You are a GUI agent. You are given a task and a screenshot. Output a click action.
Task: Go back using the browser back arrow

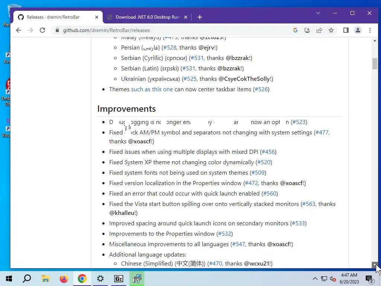coord(19,30)
